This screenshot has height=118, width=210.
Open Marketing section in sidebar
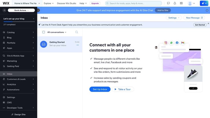pos(19,61)
